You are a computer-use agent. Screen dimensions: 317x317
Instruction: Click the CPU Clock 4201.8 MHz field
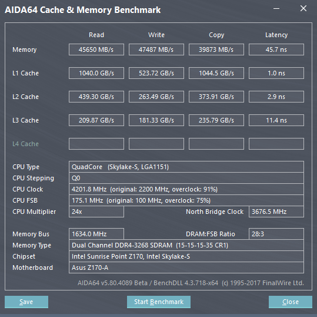tap(186, 189)
